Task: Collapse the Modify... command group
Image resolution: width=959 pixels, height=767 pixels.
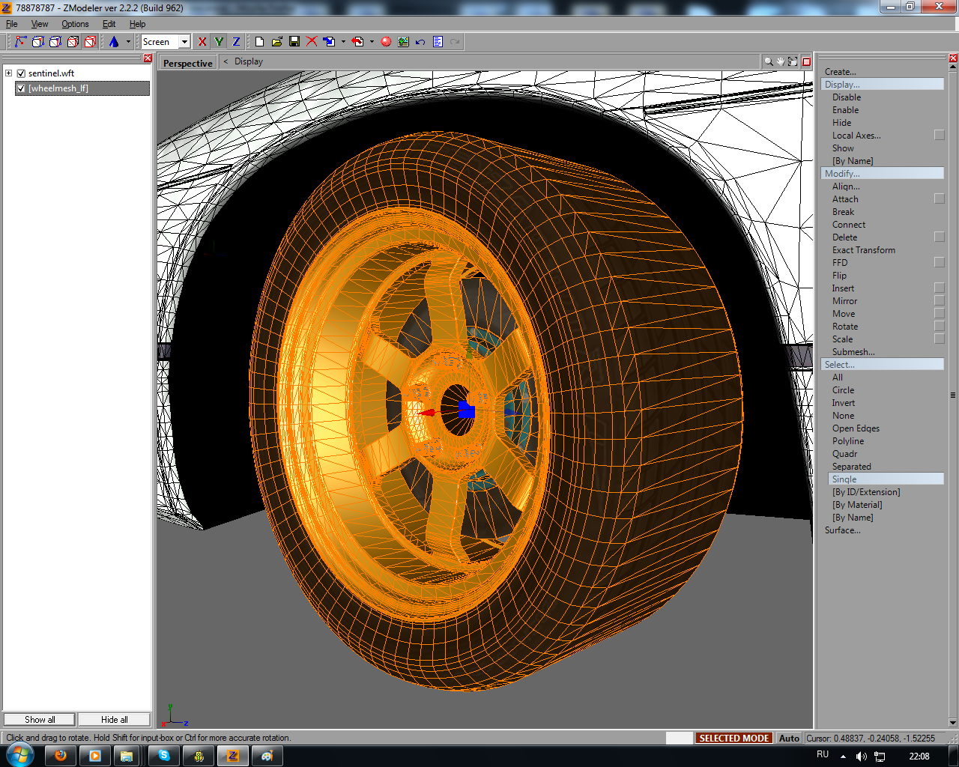Action: pyautogui.click(x=883, y=174)
